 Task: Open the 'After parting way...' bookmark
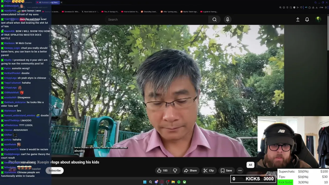coord(169,12)
